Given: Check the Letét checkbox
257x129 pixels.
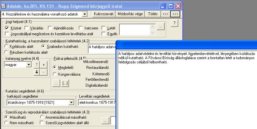Looking at the screenshot, I should point(103,28).
